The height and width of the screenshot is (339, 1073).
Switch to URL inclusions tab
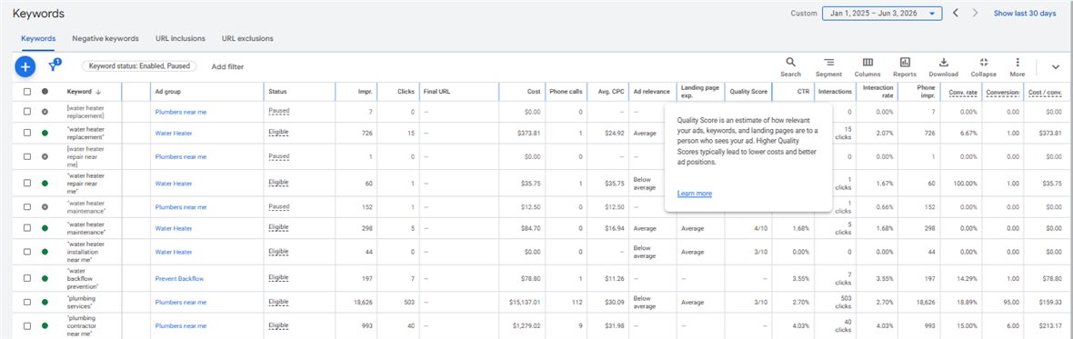click(180, 38)
